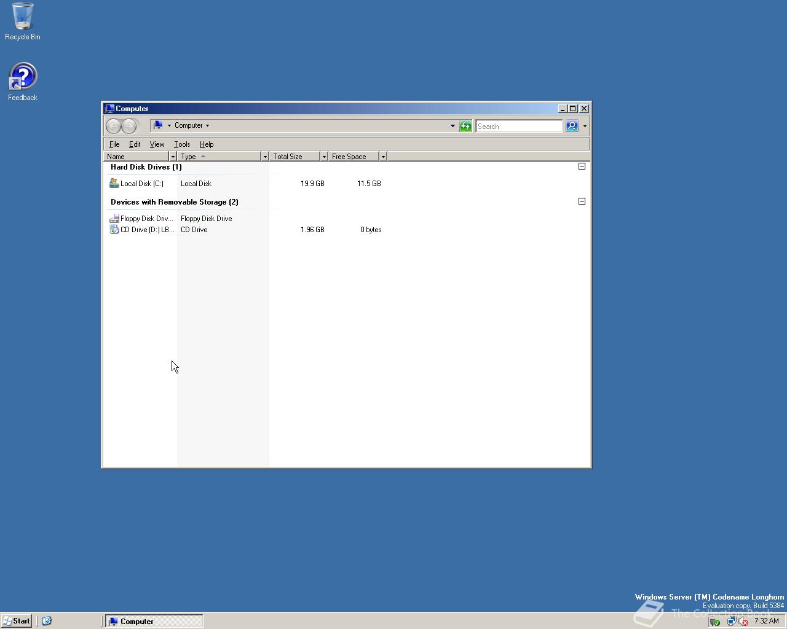The height and width of the screenshot is (629, 787).
Task: Click the CD Drive type text
Action: pyautogui.click(x=194, y=230)
